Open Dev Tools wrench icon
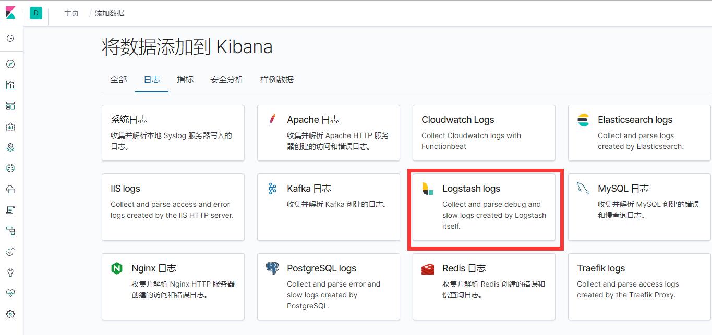 10,272
